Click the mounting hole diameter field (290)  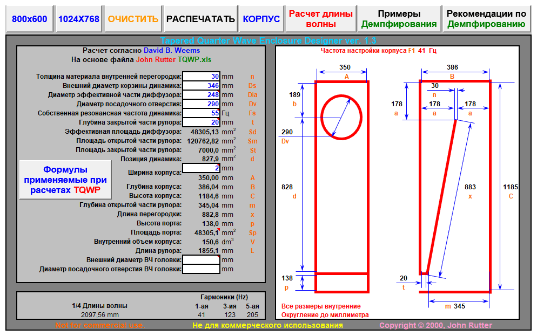pos(201,104)
